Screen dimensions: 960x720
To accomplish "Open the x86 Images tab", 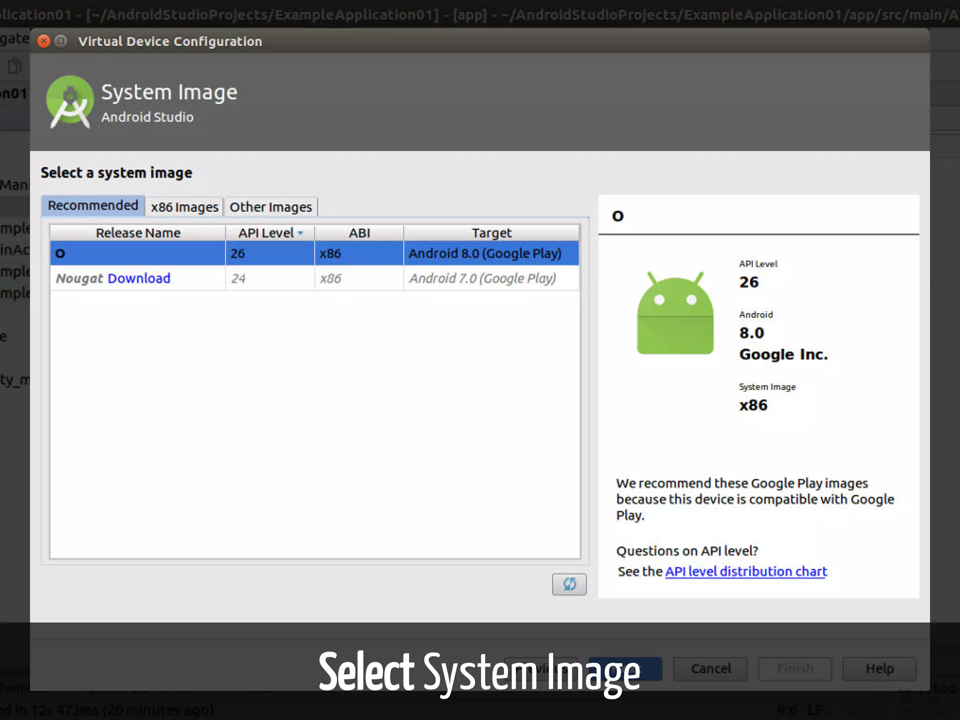I will tap(184, 207).
